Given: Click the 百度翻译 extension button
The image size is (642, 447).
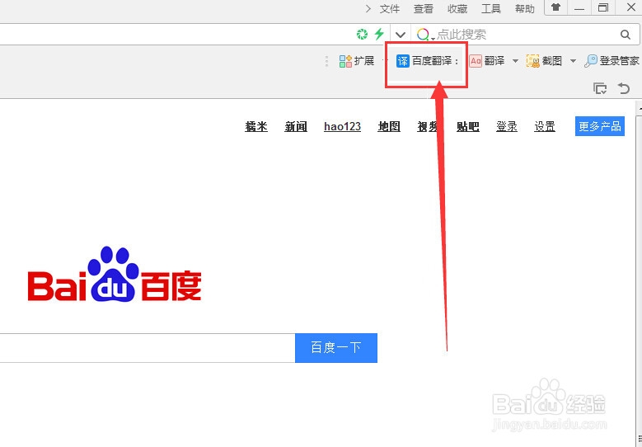Looking at the screenshot, I should click(427, 61).
